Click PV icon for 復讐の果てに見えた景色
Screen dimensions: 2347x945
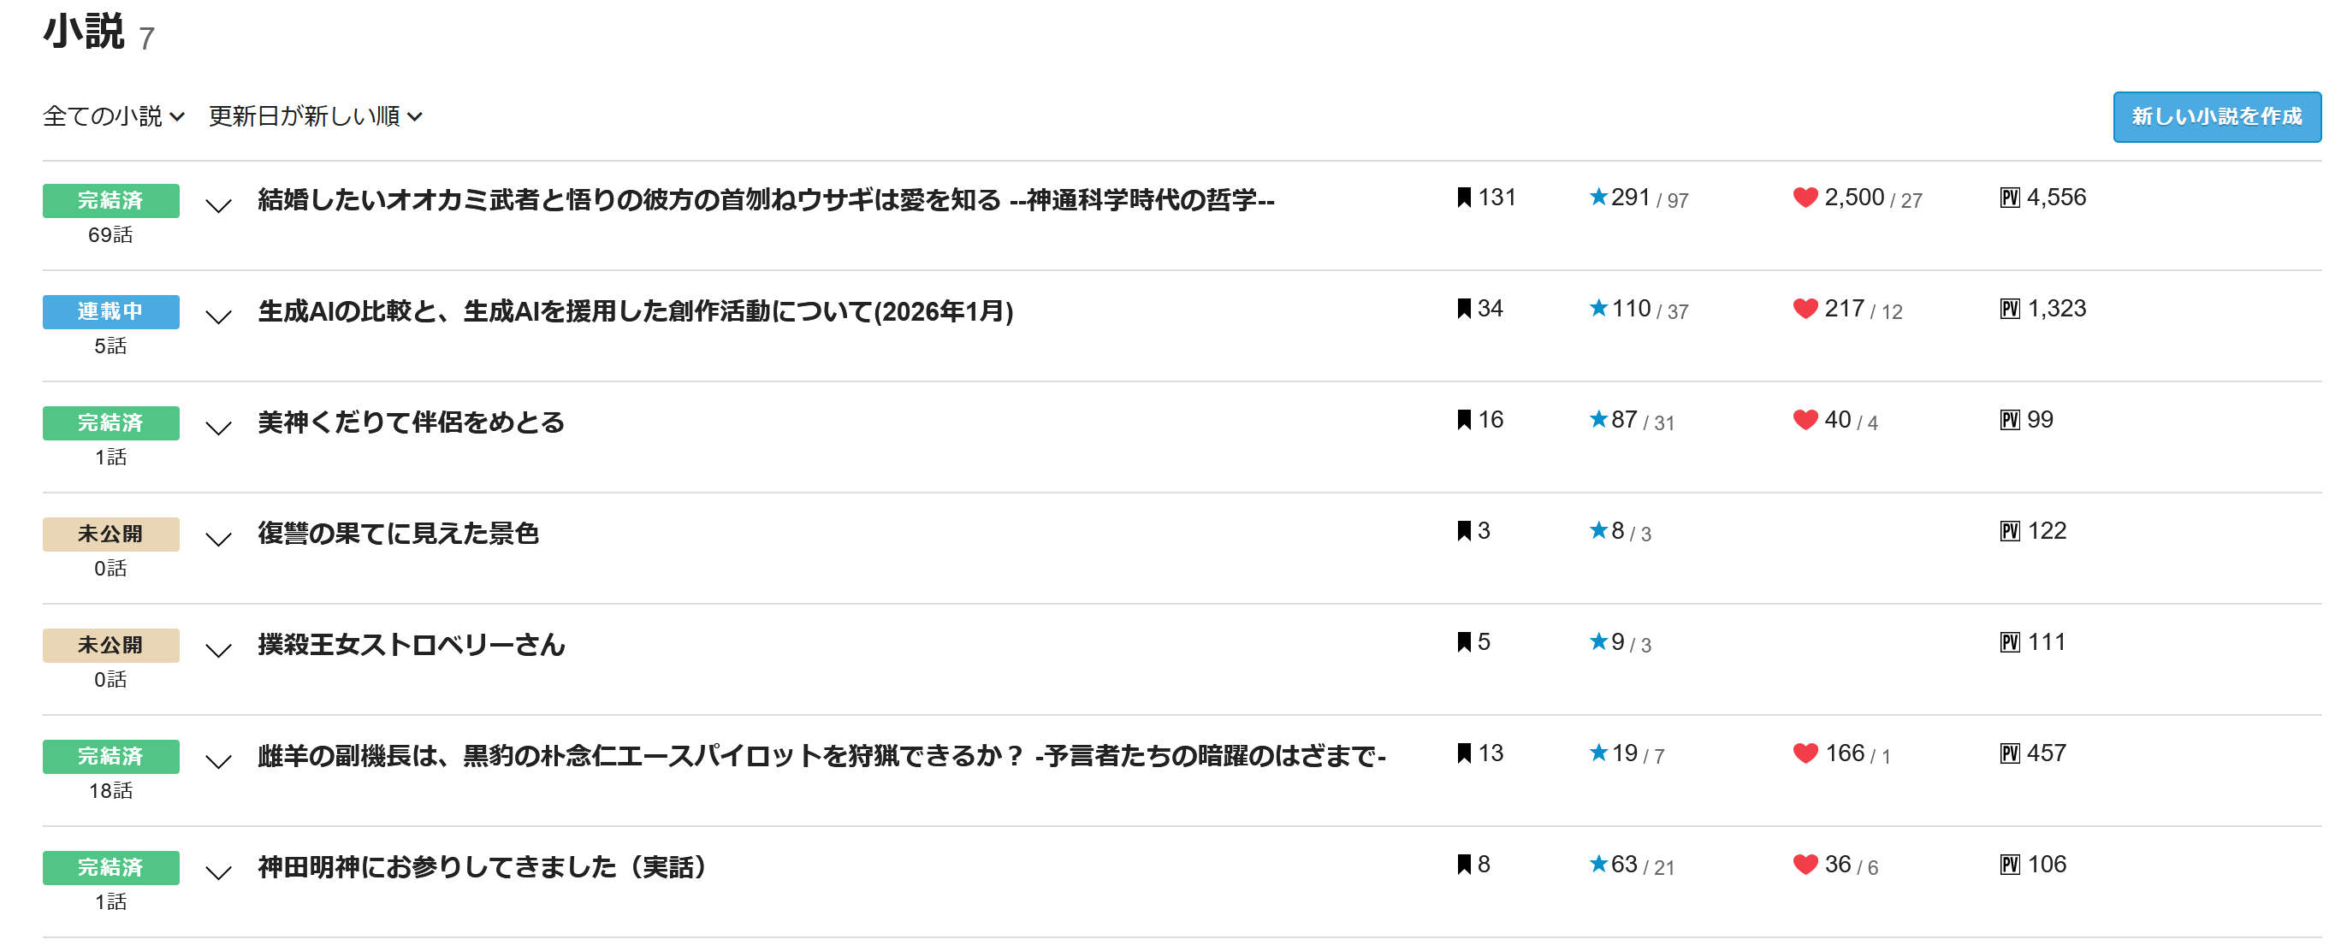pos(2009,531)
